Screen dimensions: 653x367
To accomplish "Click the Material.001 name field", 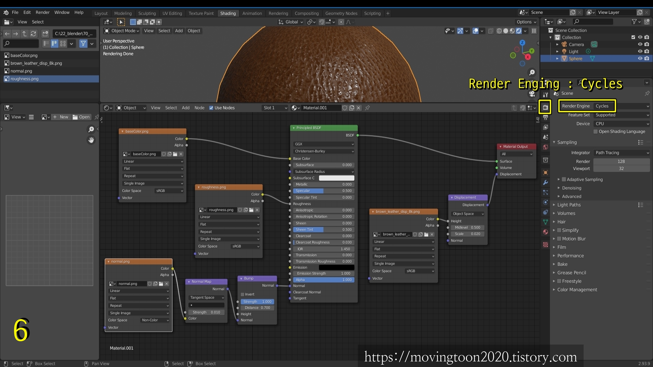I will pos(321,108).
